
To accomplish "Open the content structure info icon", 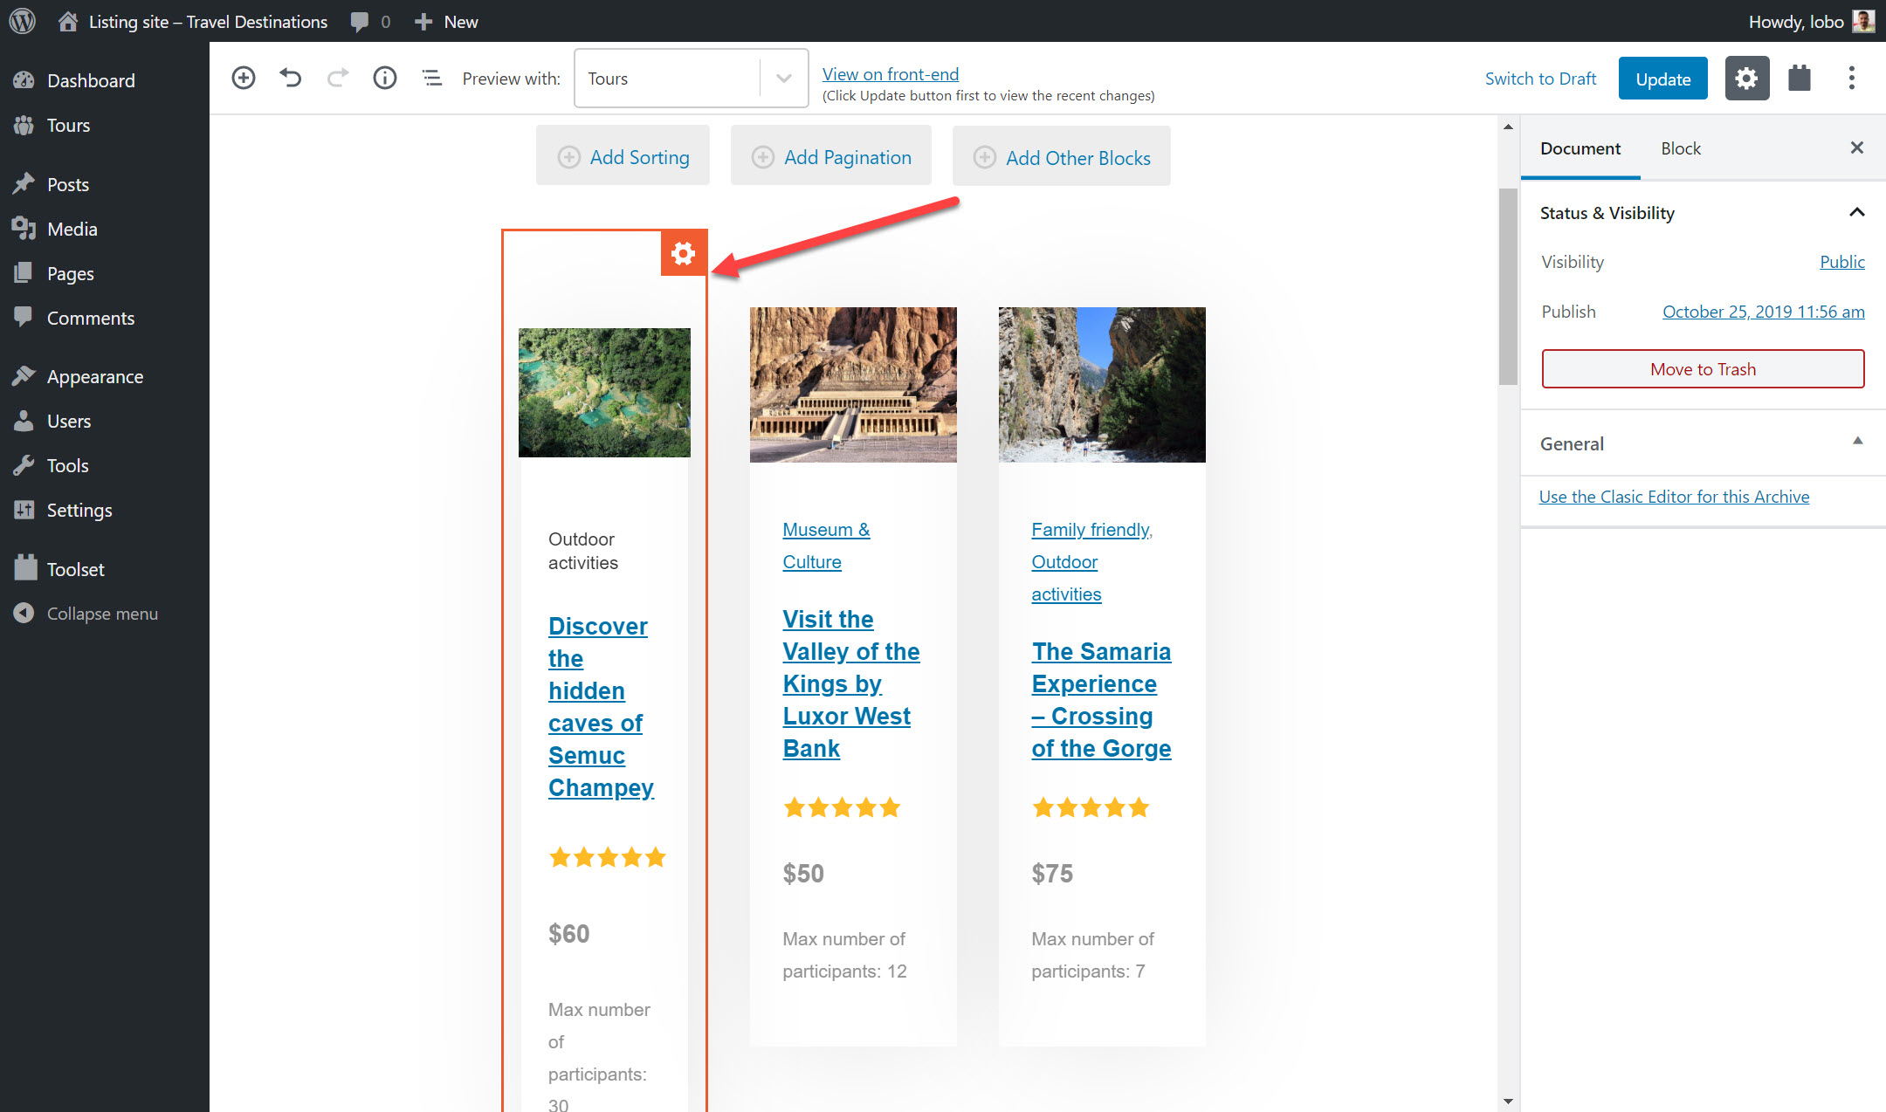I will (385, 78).
